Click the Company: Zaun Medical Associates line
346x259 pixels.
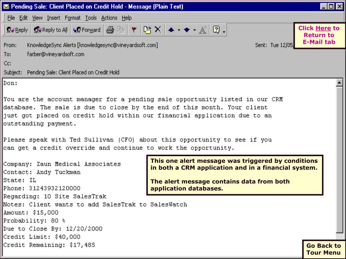tap(62, 164)
